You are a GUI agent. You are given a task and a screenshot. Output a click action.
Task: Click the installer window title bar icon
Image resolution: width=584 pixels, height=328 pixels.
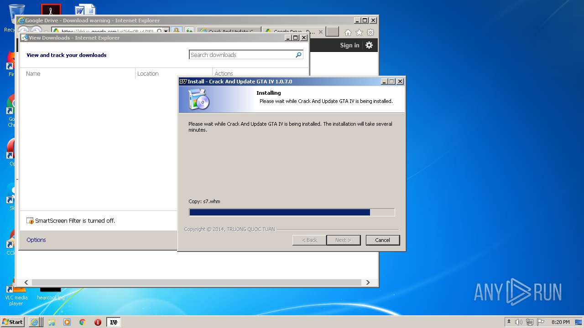coord(183,82)
